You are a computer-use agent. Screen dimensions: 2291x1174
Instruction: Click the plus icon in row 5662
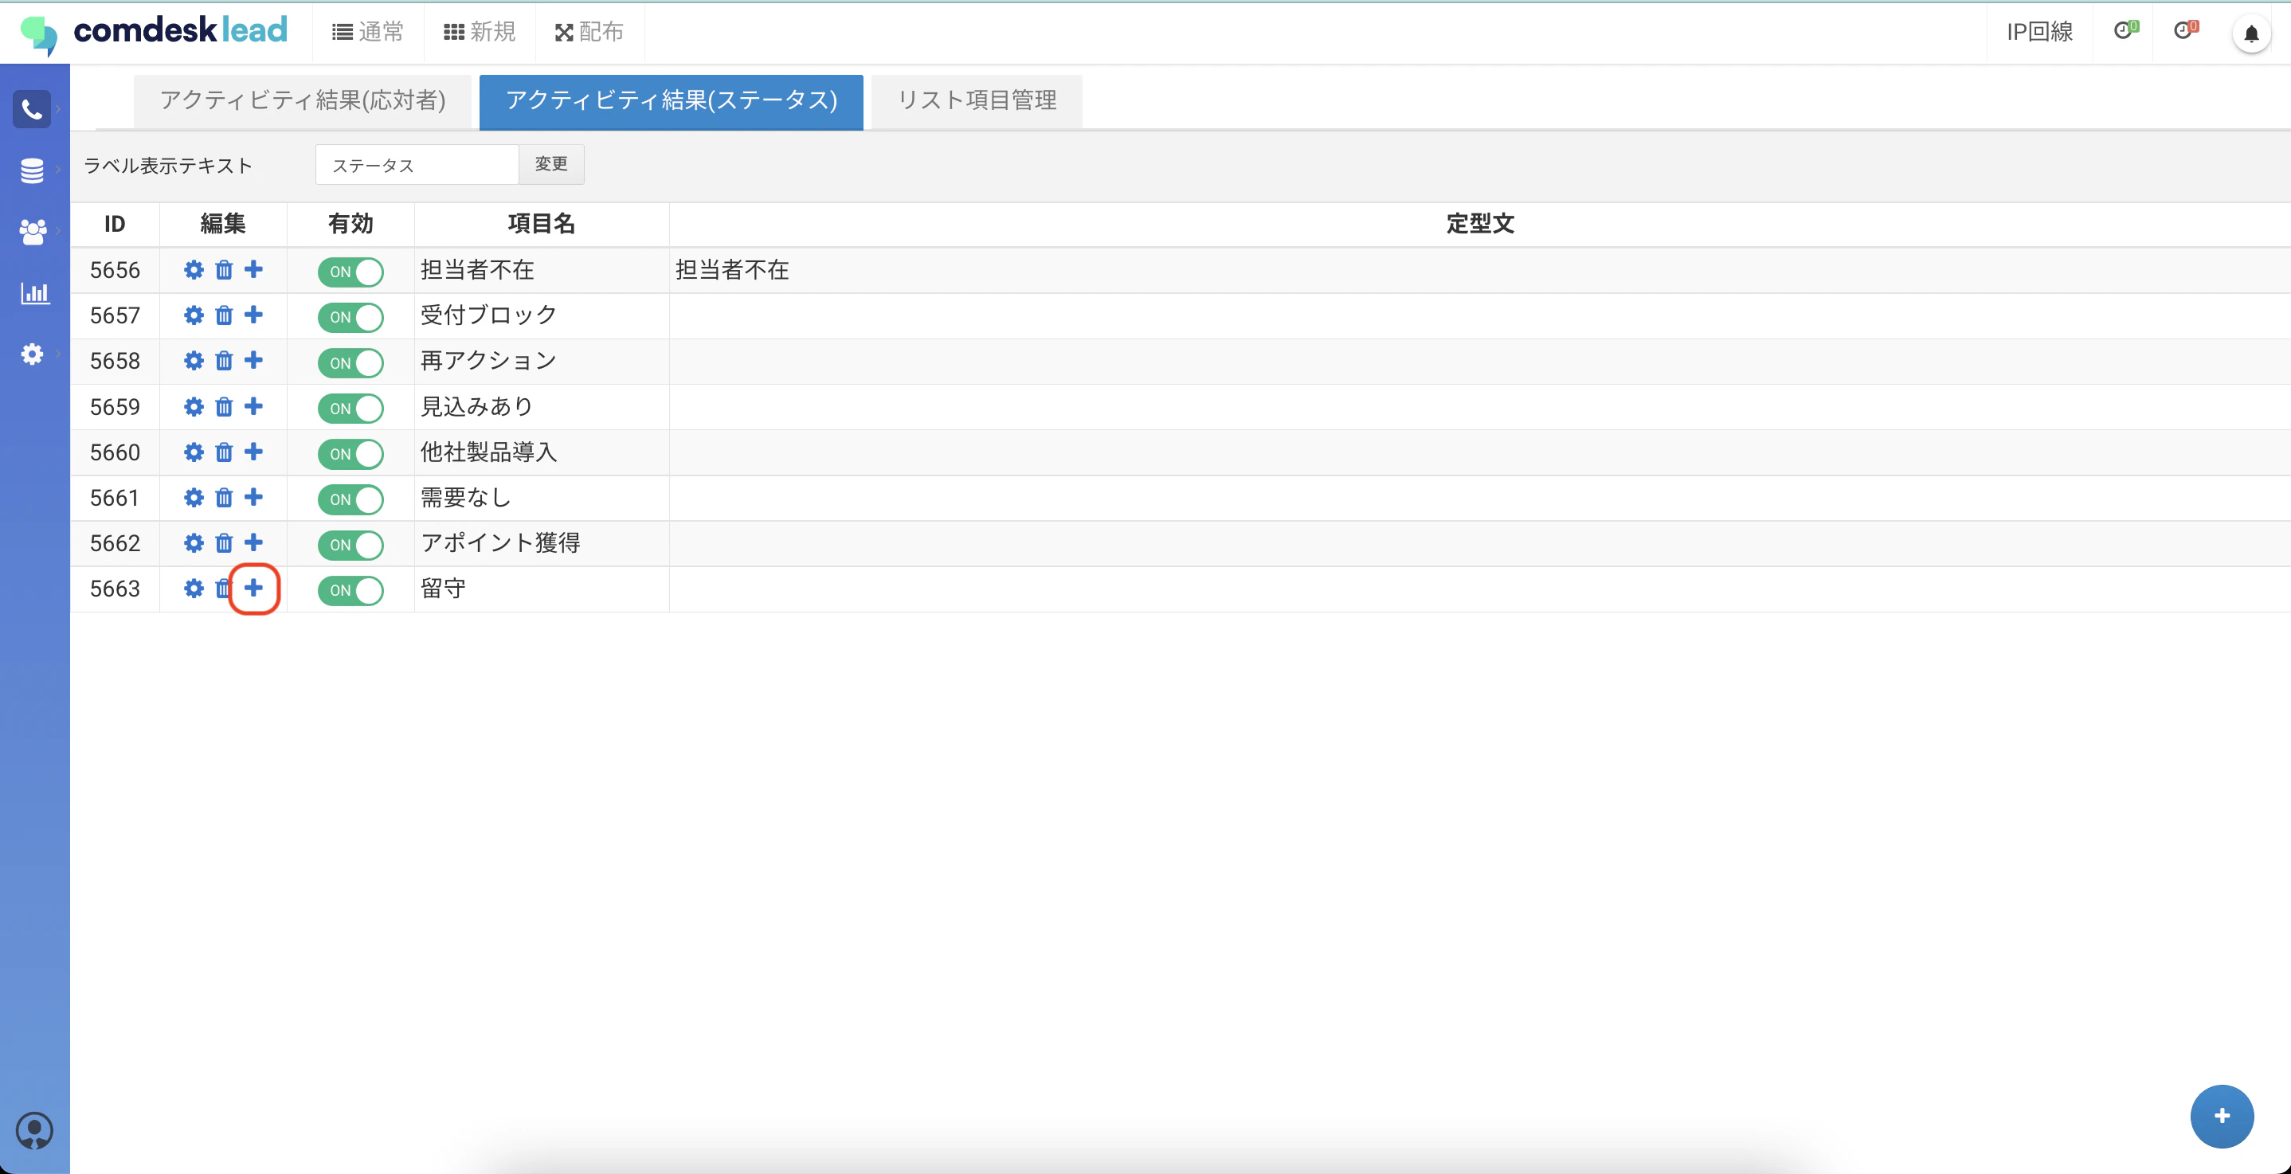point(253,542)
